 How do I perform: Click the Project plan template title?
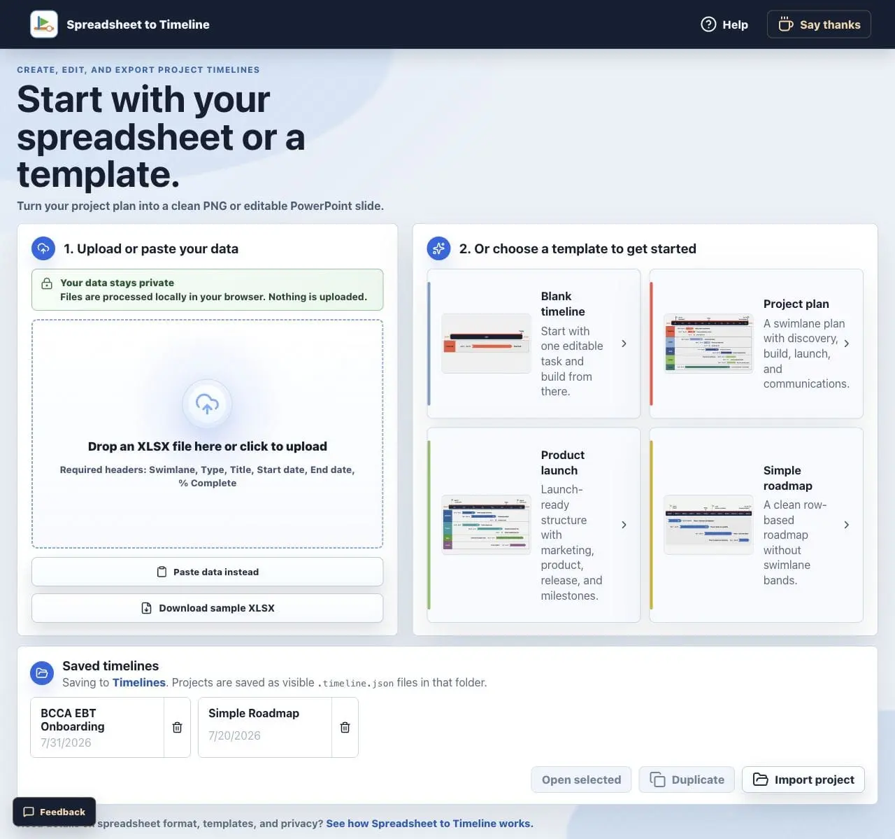pos(796,304)
